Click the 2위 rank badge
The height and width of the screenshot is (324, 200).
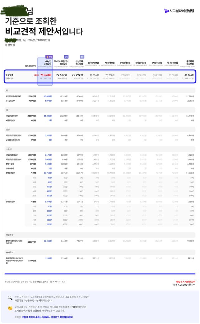pos(66,57)
